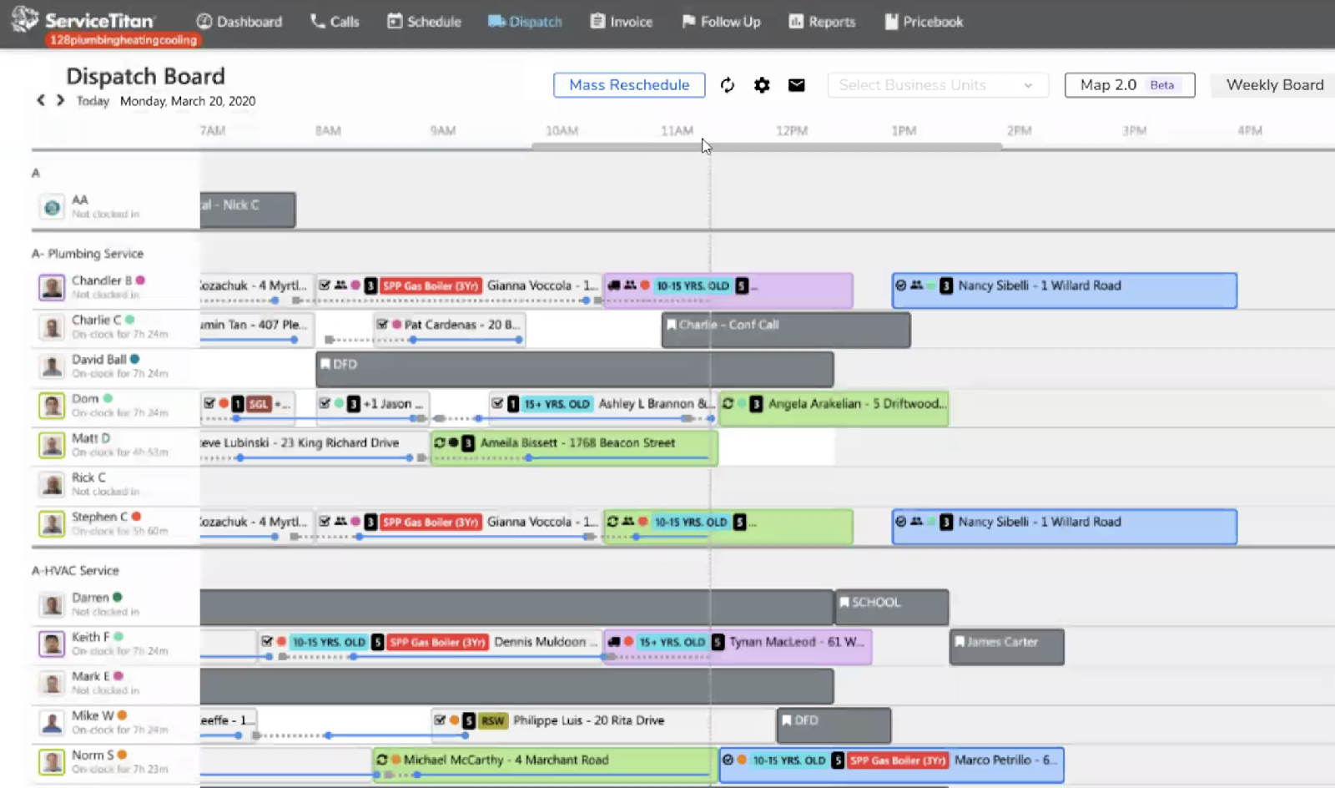
Task: Select Mike W technician avatar
Action: [x=52, y=722]
